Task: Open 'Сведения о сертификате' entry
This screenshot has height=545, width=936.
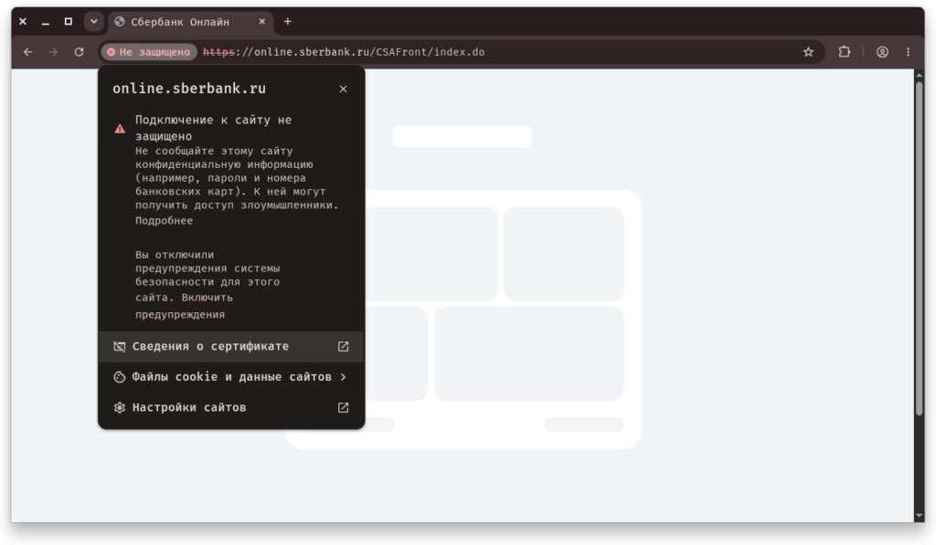Action: [231, 346]
